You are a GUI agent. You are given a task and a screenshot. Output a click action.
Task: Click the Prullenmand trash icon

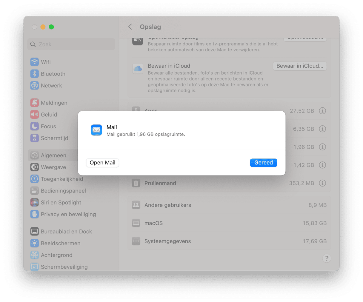point(136,183)
